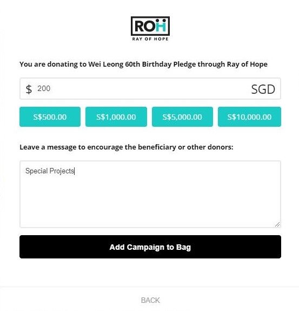Add Campaign to Bag
This screenshot has height=311, width=299.
coord(150,247)
